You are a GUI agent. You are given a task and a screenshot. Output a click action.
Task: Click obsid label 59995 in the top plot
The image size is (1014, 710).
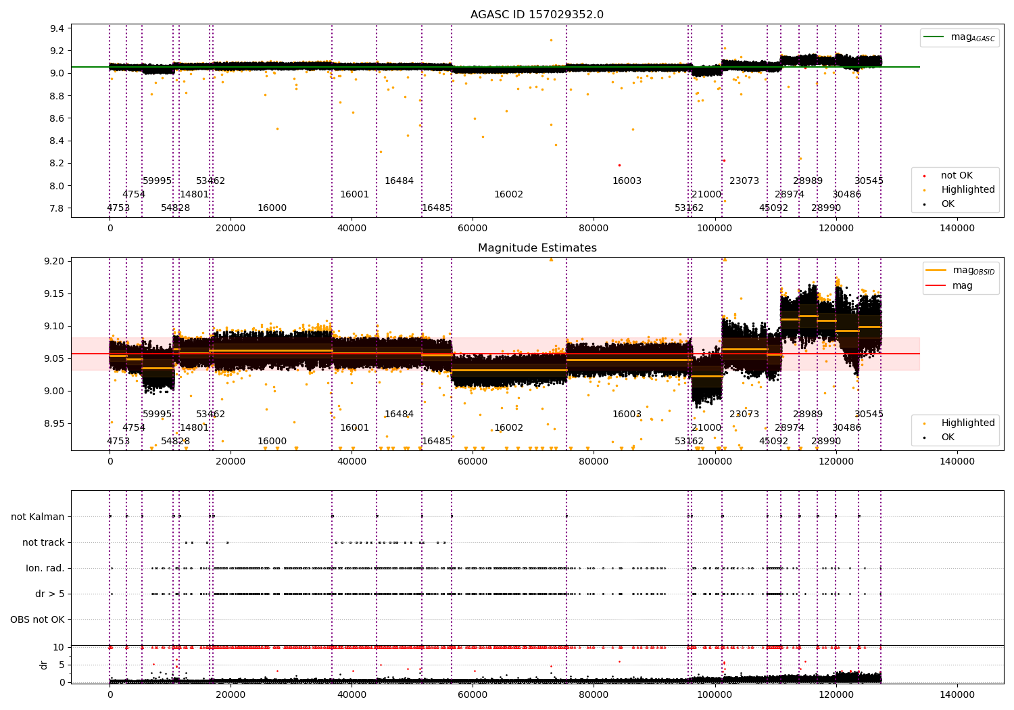point(157,181)
